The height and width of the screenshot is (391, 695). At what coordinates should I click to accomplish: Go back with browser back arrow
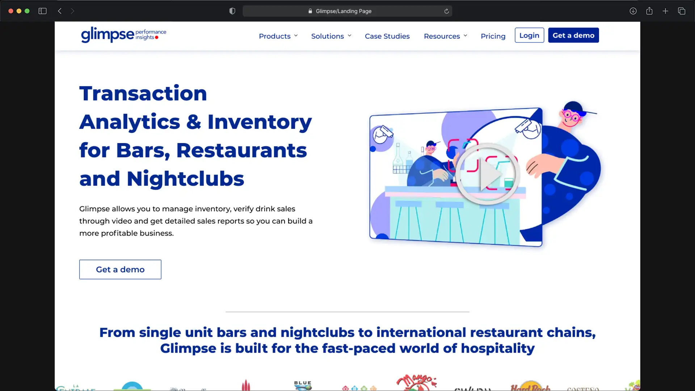pos(60,11)
